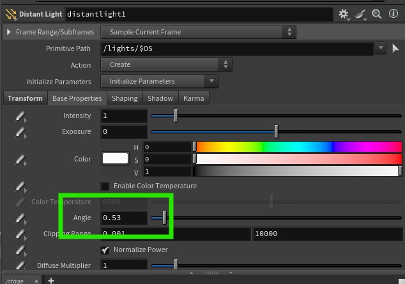Click the pencil icon beside Intensity
405x284 pixels.
tap(21, 116)
